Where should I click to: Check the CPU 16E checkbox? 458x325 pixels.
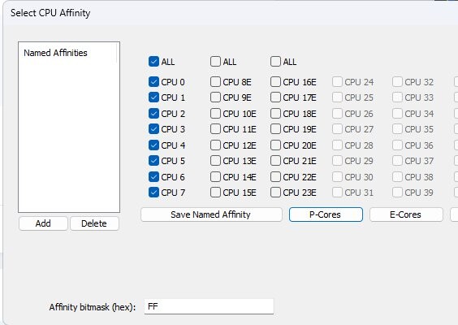[x=275, y=82]
